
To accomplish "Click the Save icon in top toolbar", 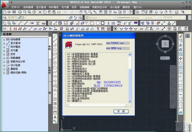I will tap(14, 12).
